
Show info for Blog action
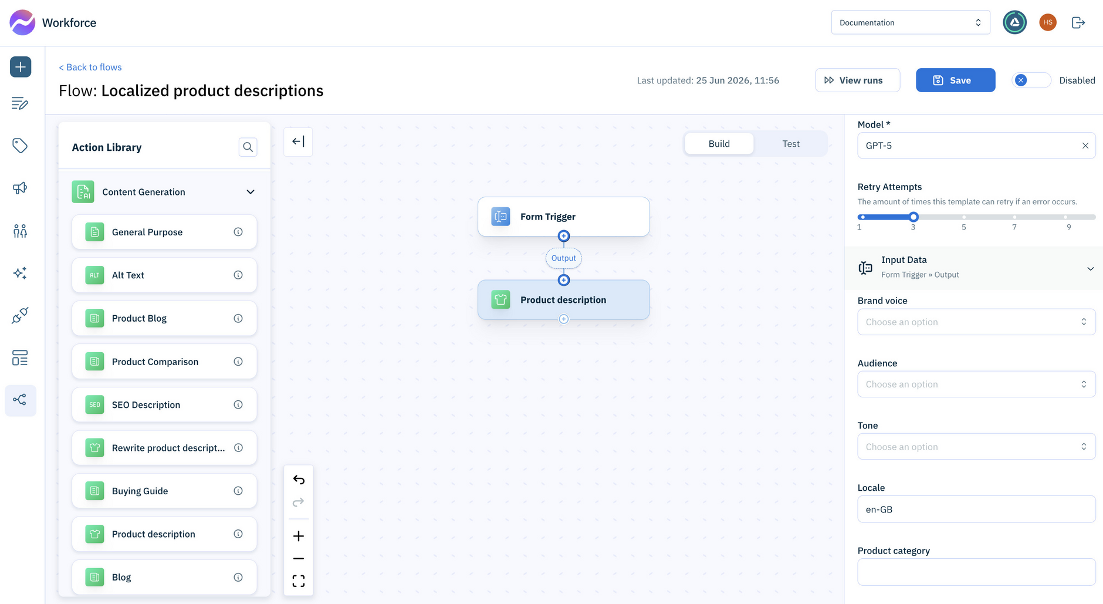238,577
